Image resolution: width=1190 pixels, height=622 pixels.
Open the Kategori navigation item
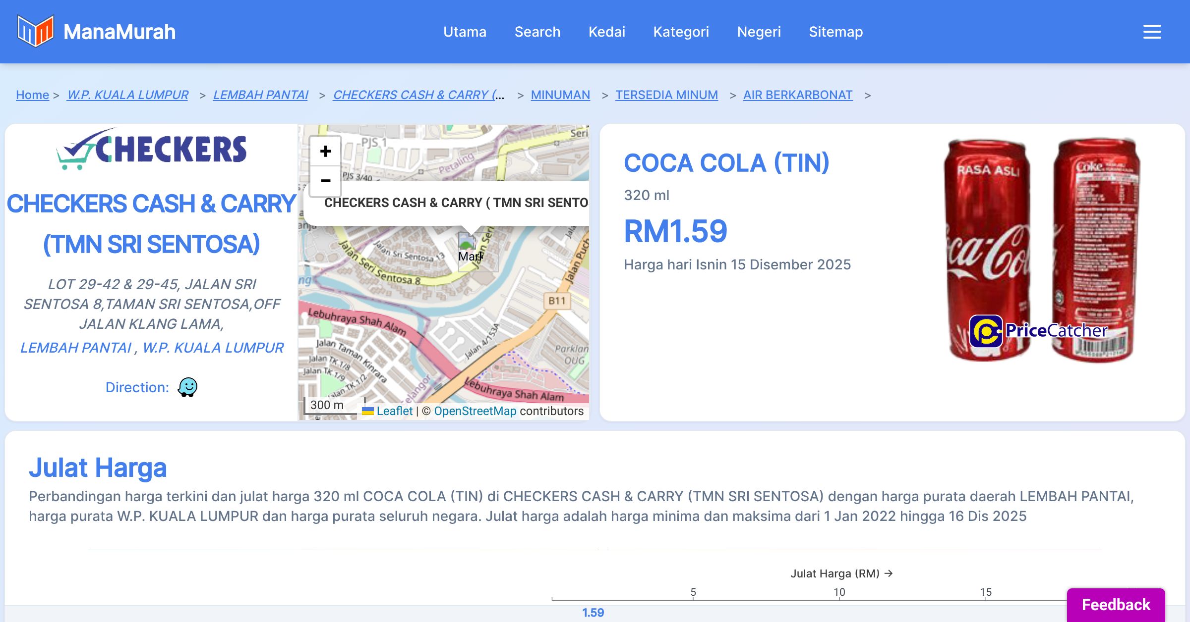681,32
